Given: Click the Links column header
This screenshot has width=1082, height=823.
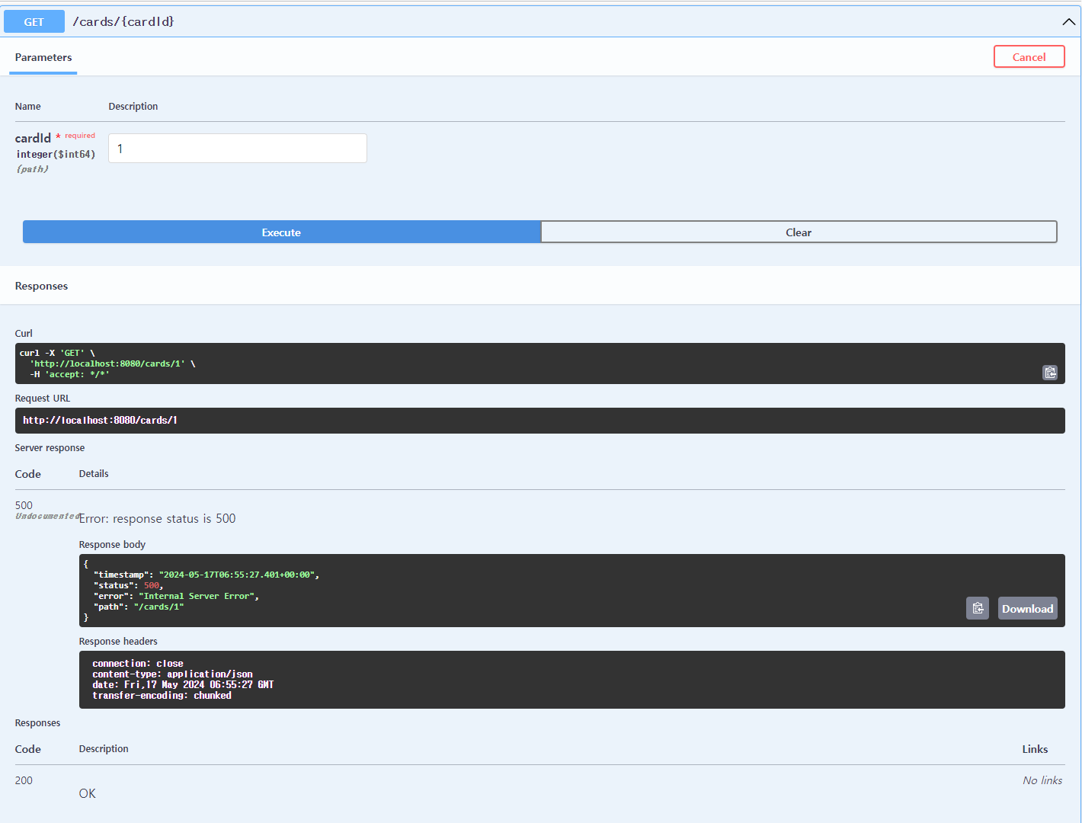Looking at the screenshot, I should [1035, 749].
